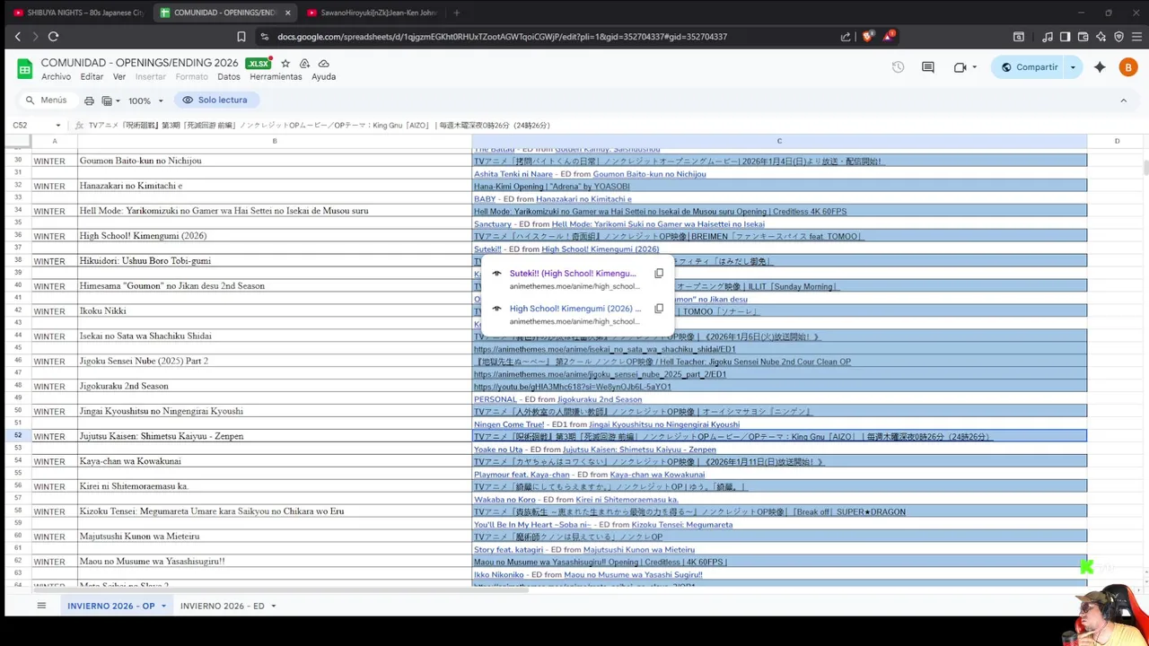The image size is (1149, 646).
Task: Open the Meet call dropdown arrow
Action: tap(974, 67)
